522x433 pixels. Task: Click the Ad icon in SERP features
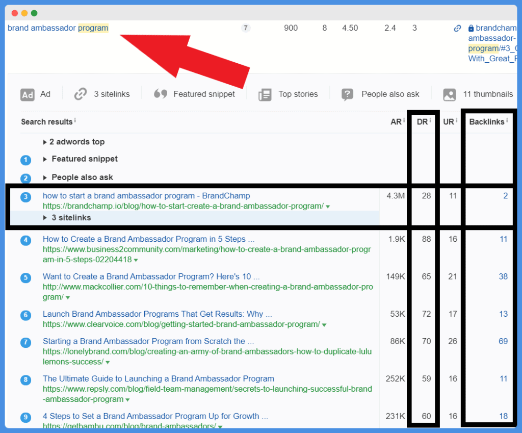click(x=28, y=94)
